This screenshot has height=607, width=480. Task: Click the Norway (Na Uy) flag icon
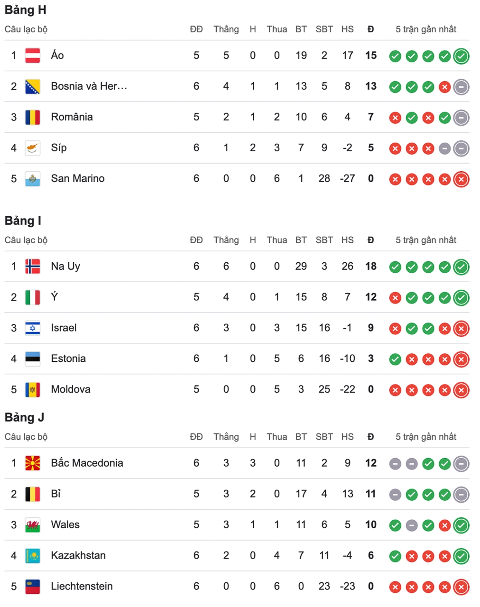click(x=32, y=267)
